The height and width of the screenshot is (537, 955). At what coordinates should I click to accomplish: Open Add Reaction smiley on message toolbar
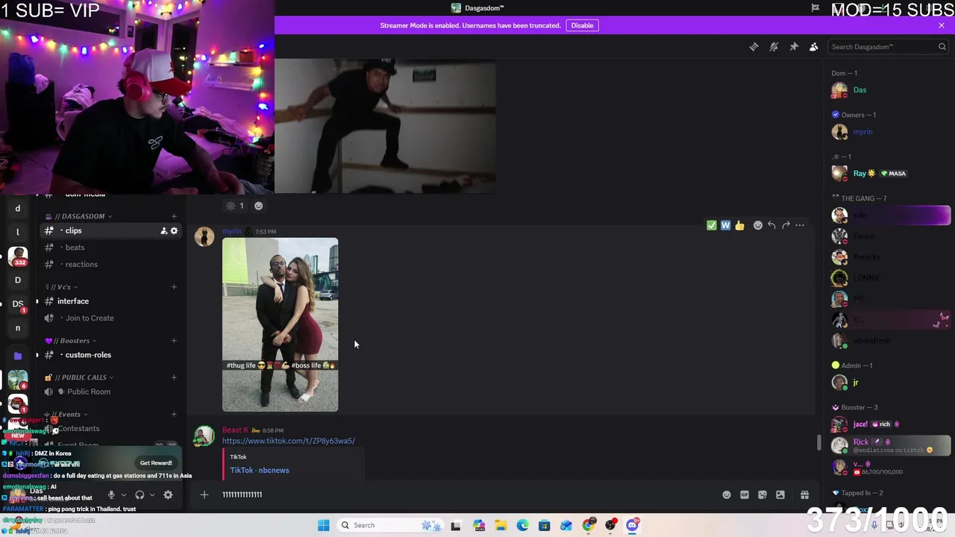tap(758, 225)
